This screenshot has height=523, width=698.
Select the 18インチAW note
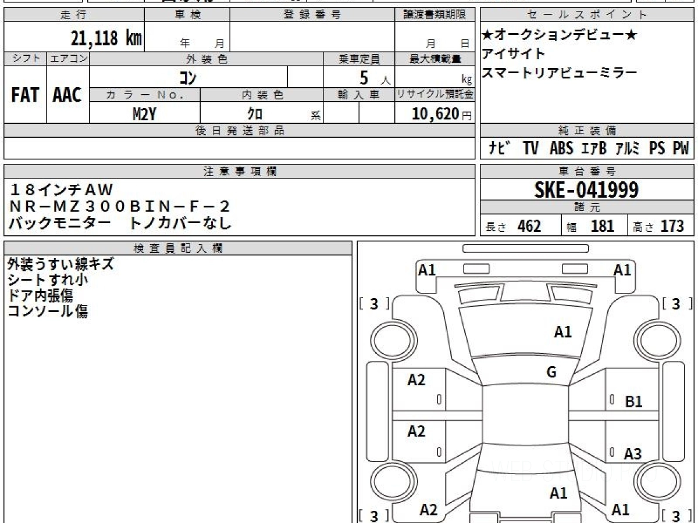point(62,189)
